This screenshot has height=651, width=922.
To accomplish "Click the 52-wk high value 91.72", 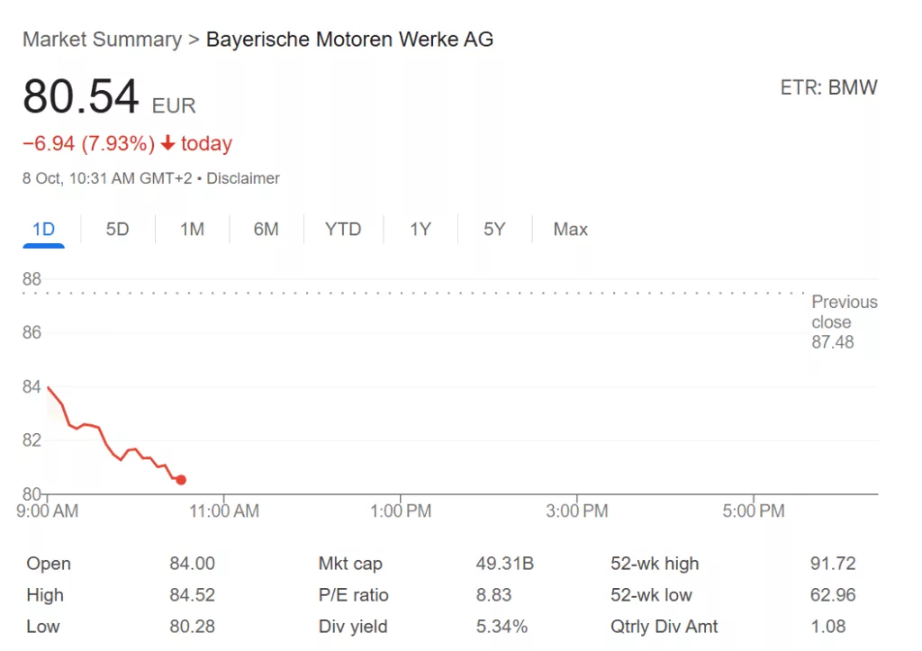I will [x=833, y=564].
